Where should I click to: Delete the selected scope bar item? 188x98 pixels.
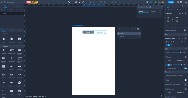[138, 29]
